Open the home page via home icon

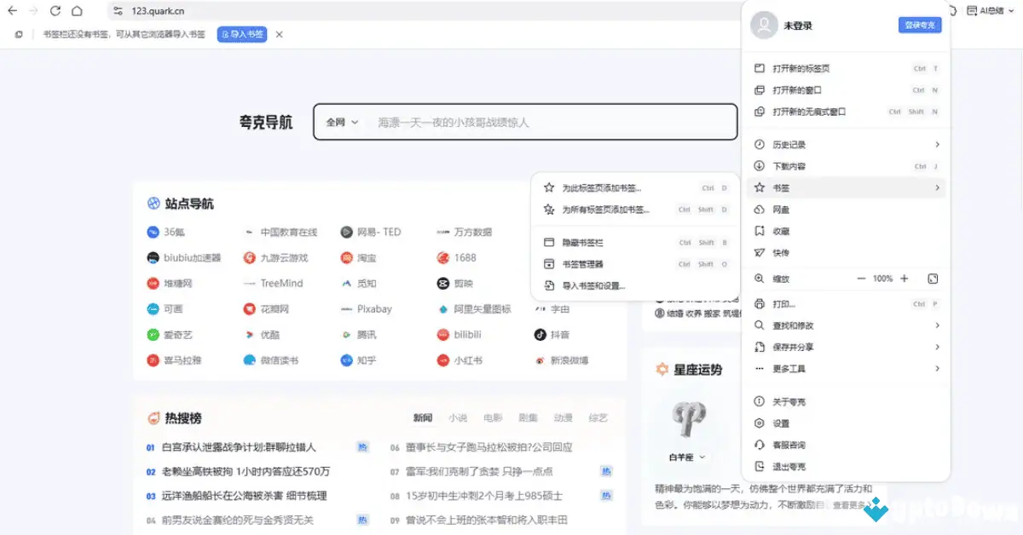click(77, 12)
